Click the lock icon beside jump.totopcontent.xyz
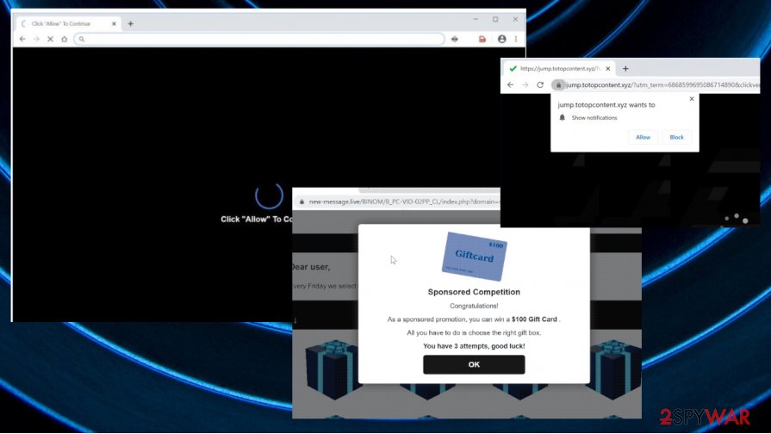This screenshot has height=434, width=771. (558, 85)
